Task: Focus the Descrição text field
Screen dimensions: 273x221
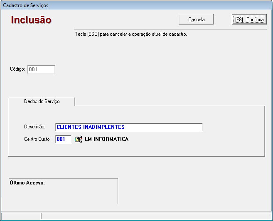Action: (129, 127)
